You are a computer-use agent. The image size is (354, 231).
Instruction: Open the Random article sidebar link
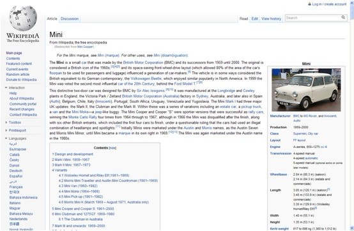coord(18,75)
